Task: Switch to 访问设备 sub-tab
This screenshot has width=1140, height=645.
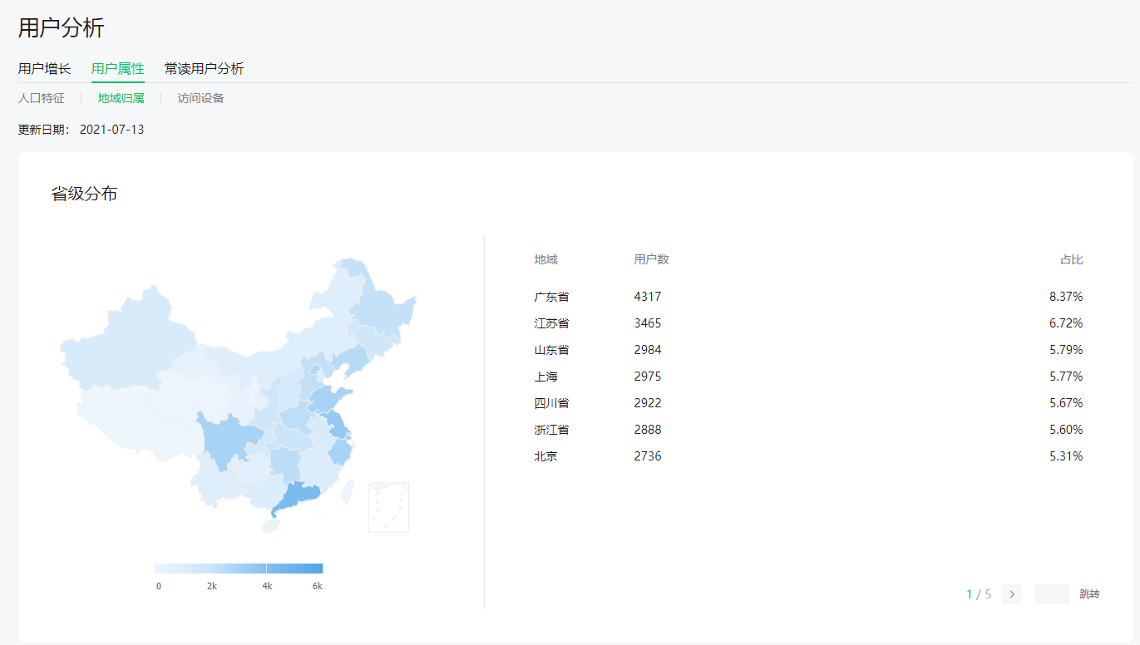Action: tap(200, 98)
